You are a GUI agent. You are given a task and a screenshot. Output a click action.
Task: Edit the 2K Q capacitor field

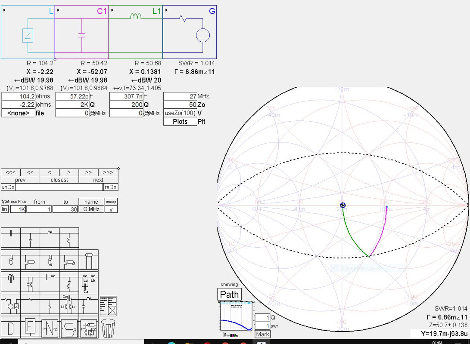(x=72, y=104)
